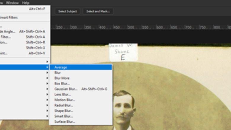The height and width of the screenshot is (130, 231).
Task: Run the last filter entry with Alt+Ctrl+F
Action: [25, 9]
